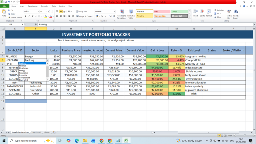Click the percent style icon
The width and height of the screenshot is (256, 144).
(102, 16)
